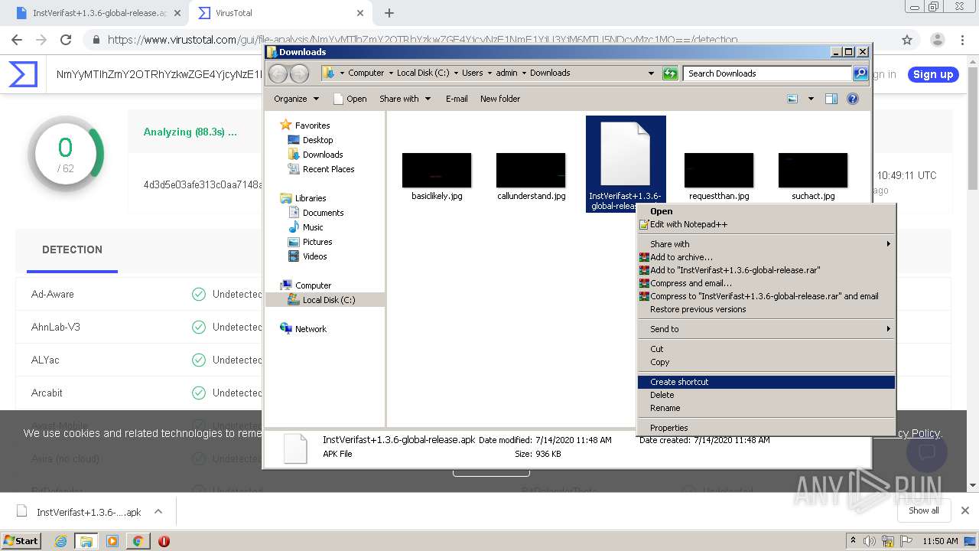Choose Compress and email... option
The height and width of the screenshot is (551, 979).
coord(766,283)
